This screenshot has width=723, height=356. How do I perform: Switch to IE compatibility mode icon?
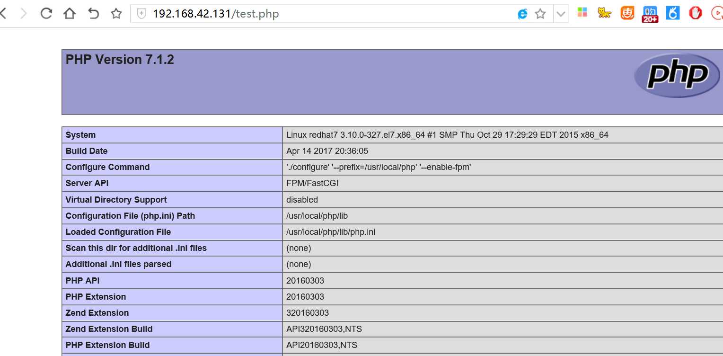click(522, 14)
